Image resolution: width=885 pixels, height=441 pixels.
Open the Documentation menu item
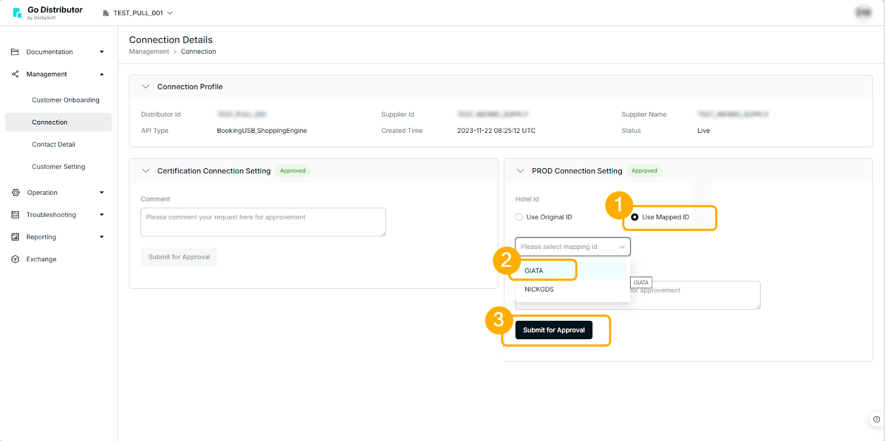tap(50, 52)
